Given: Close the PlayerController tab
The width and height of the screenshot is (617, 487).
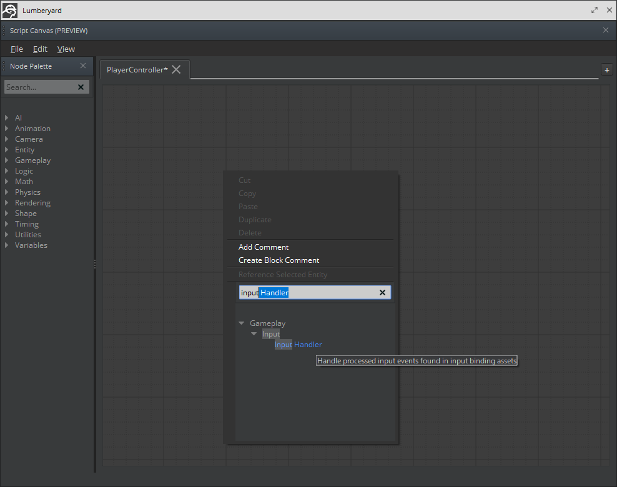Looking at the screenshot, I should [x=176, y=70].
